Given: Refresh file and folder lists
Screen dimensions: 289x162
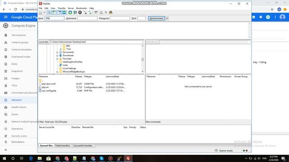Looking at the screenshot, I should click(x=70, y=13).
